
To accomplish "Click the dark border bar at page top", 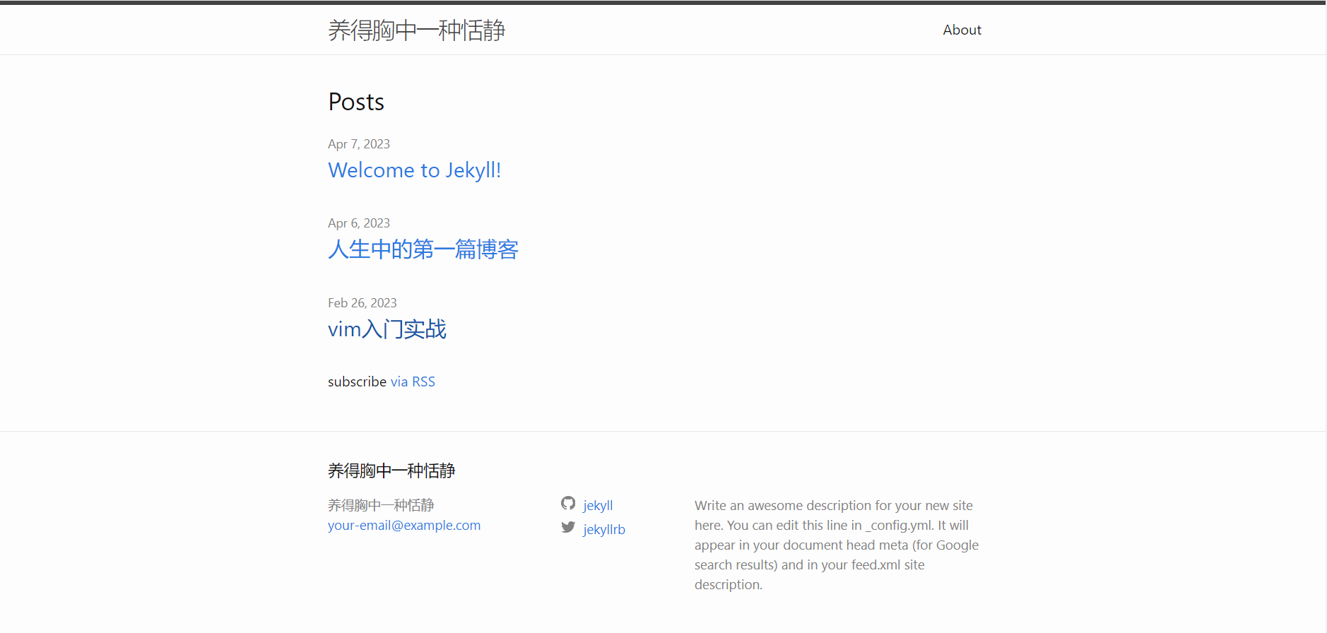I will tap(663, 2).
